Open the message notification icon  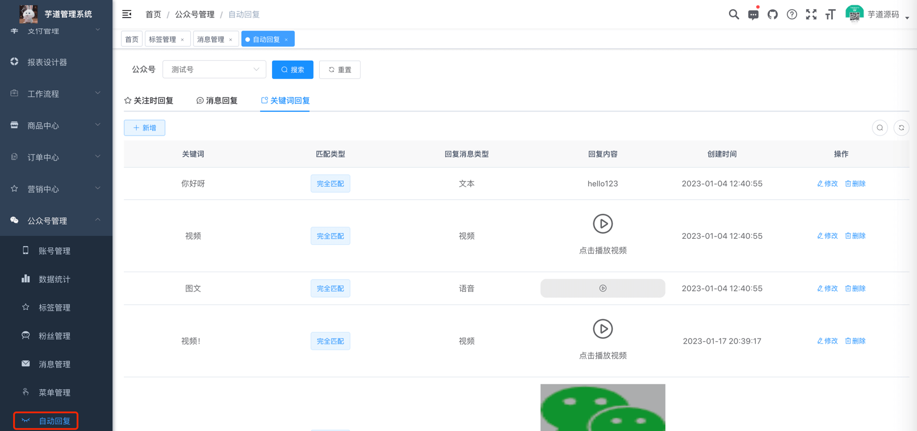[753, 15]
